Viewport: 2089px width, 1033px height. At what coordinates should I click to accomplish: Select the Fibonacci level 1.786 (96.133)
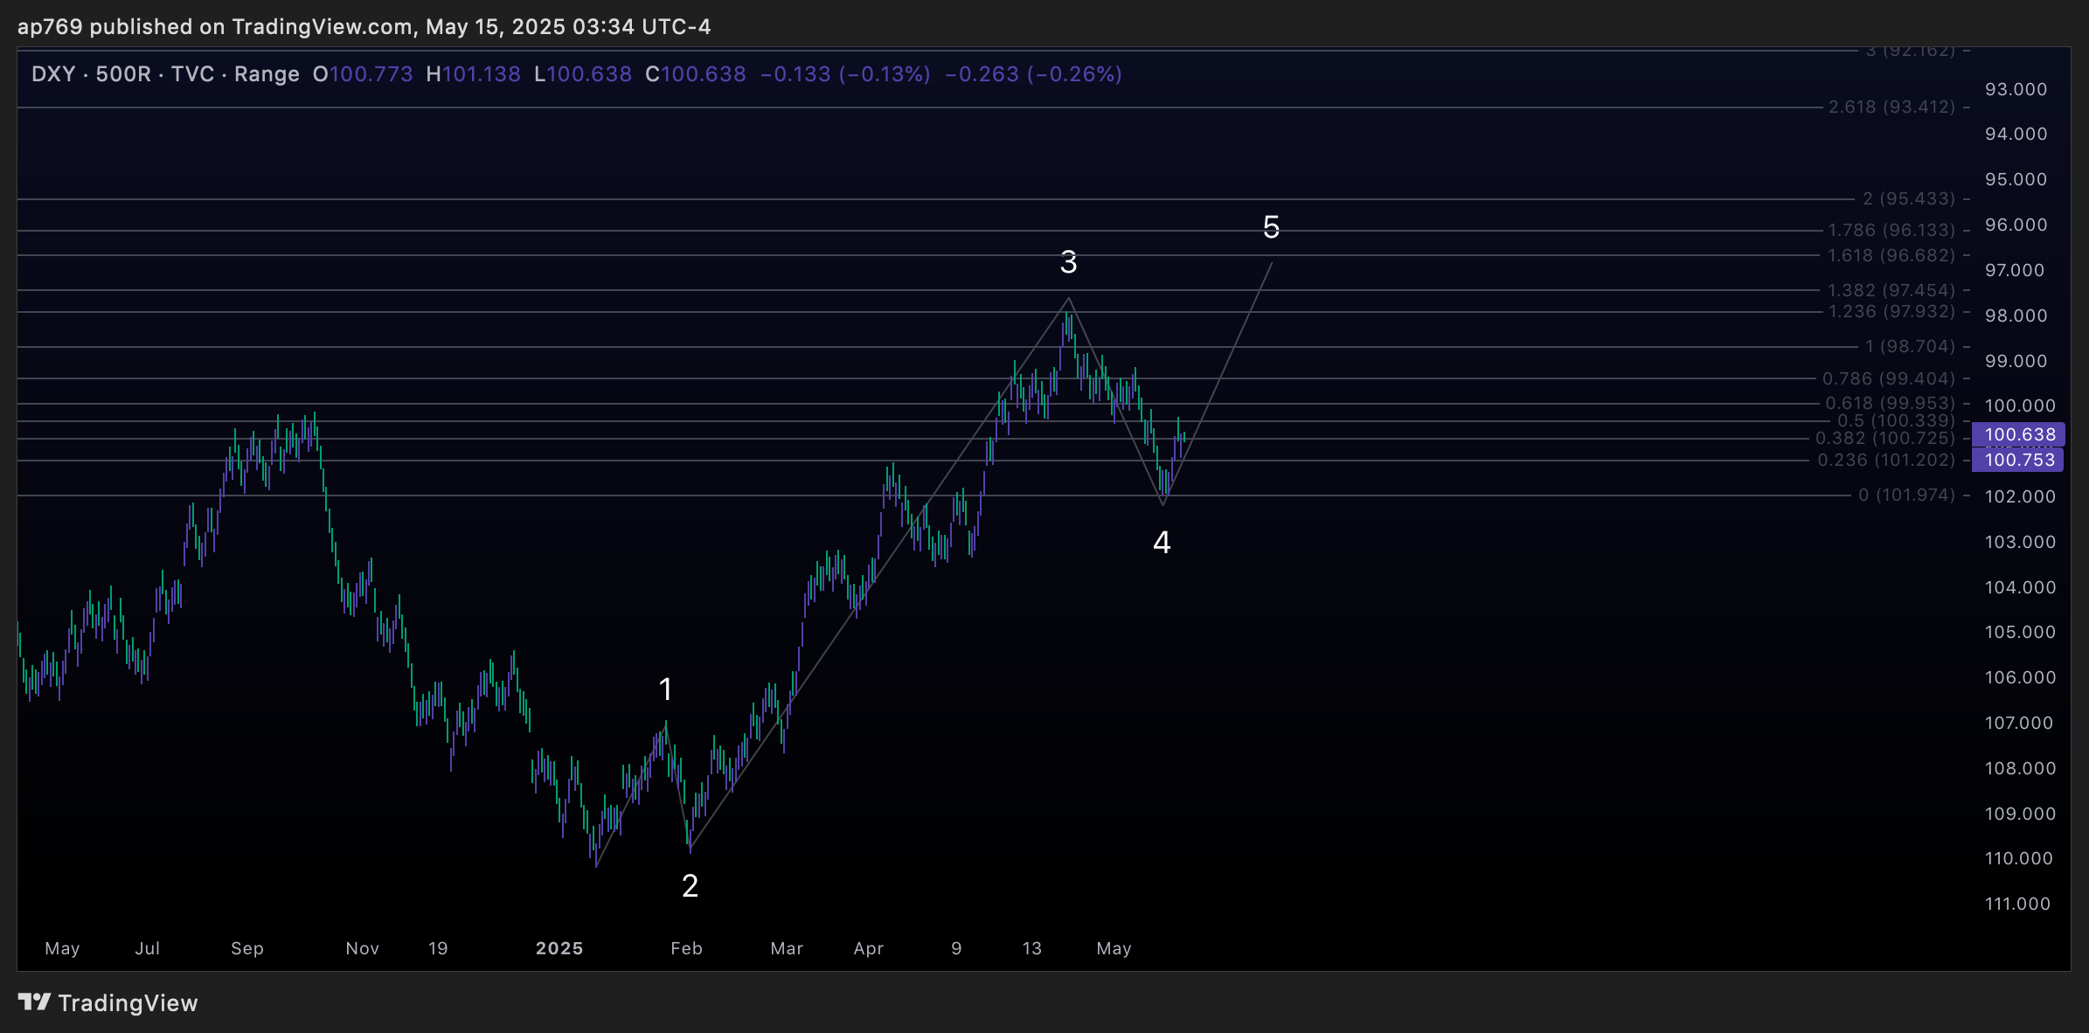coord(1891,230)
